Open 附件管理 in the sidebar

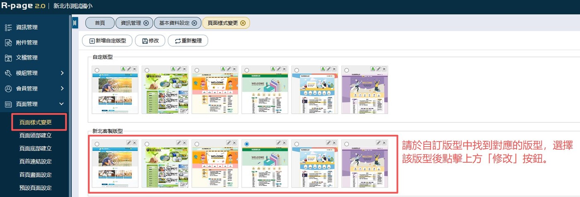click(x=27, y=43)
